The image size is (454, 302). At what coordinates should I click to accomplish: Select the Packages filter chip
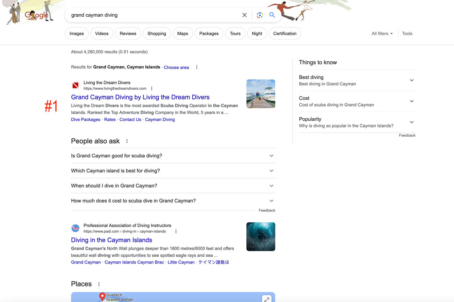(209, 34)
